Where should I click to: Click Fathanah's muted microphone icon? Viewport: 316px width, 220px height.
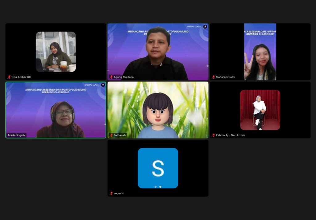(x=111, y=135)
